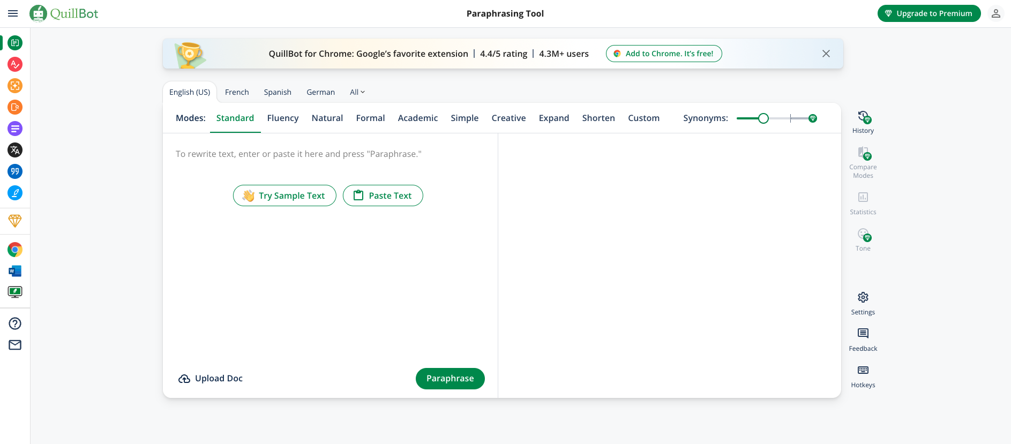Open the Settings gear panel
This screenshot has width=1011, height=444.
point(863,303)
